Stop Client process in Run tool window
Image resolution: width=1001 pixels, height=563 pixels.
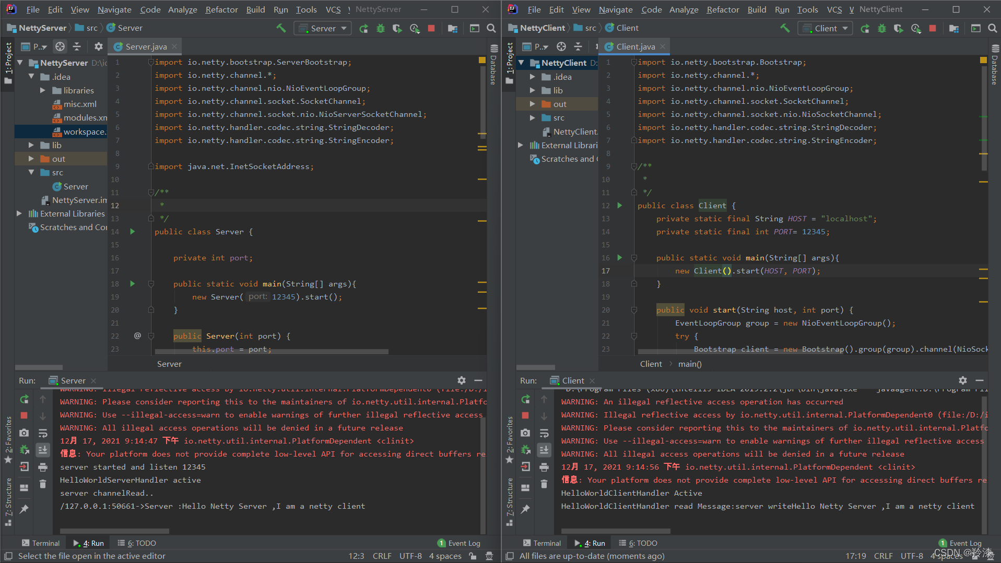(525, 415)
